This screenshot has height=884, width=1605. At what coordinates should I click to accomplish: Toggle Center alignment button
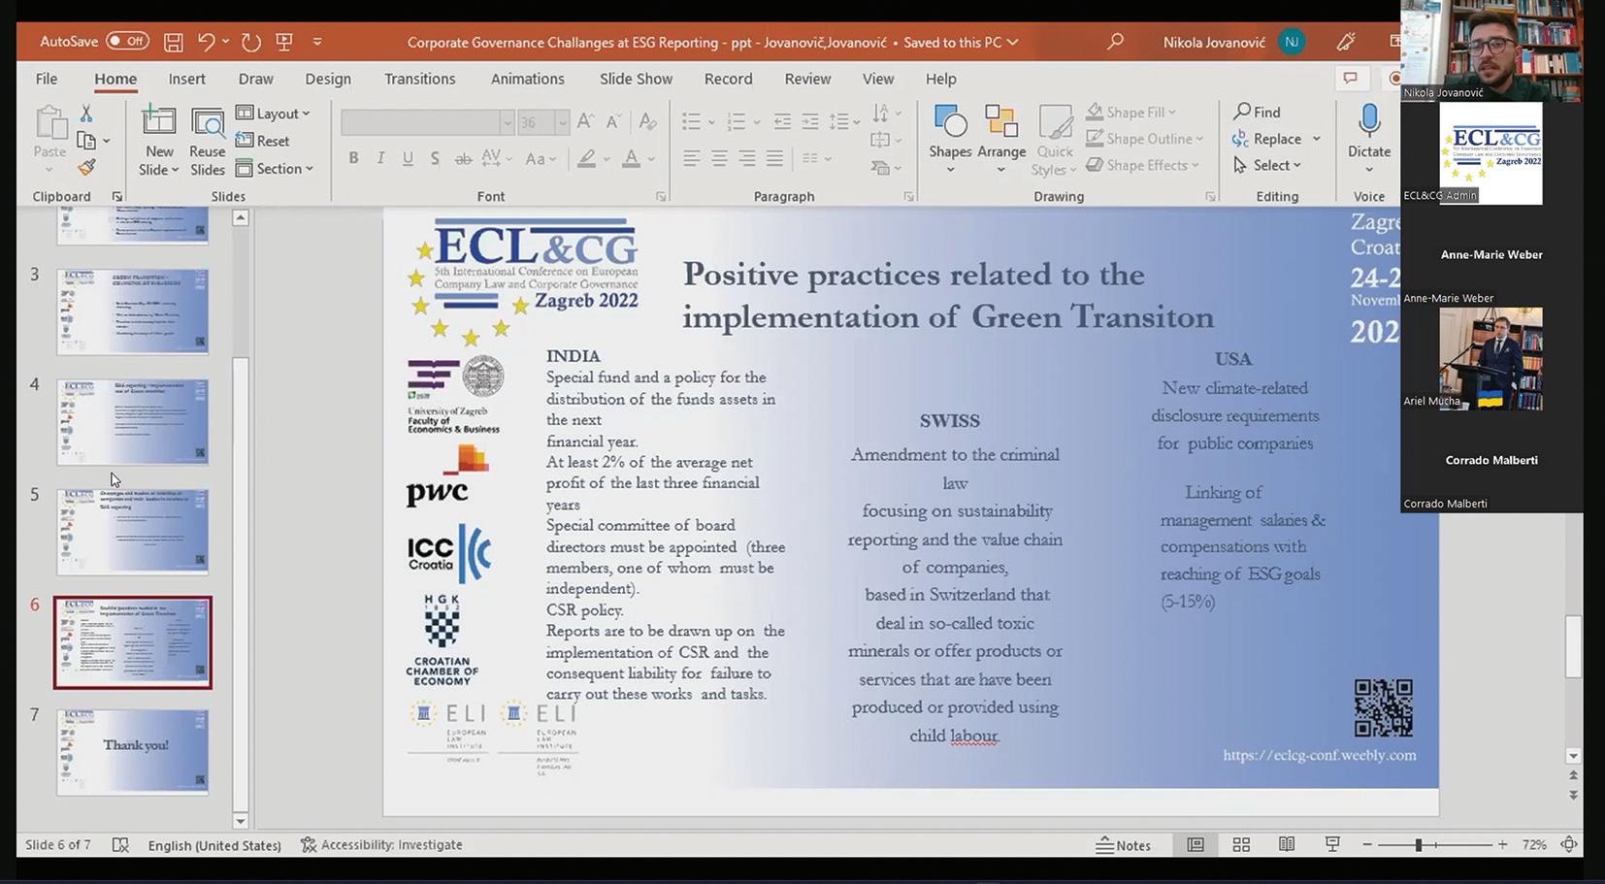pos(719,158)
